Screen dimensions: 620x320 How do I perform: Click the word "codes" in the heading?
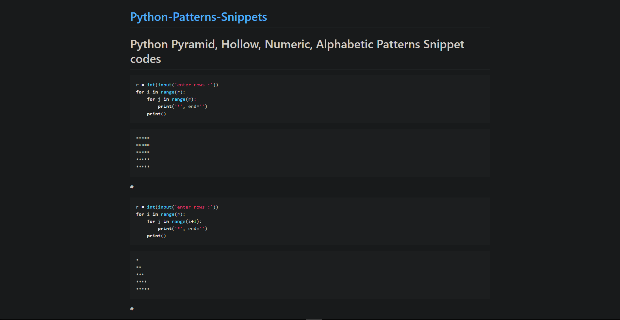click(x=146, y=59)
